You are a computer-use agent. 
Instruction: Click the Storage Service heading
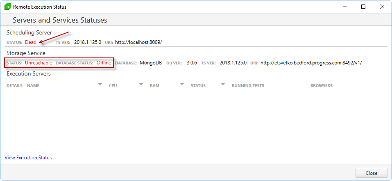click(x=26, y=53)
